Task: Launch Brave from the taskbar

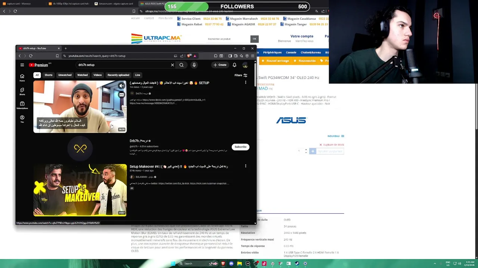Action: 223,264
